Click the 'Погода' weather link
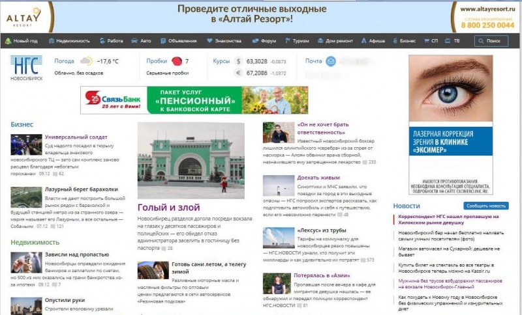This screenshot has width=522, height=315. [64, 61]
